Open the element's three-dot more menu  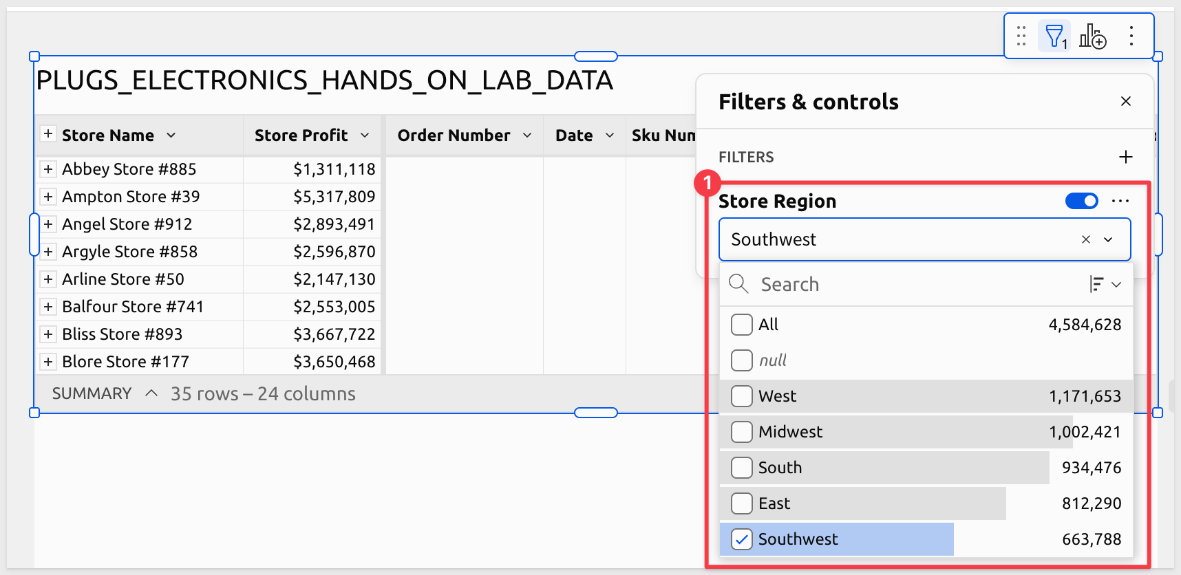coord(1131,36)
